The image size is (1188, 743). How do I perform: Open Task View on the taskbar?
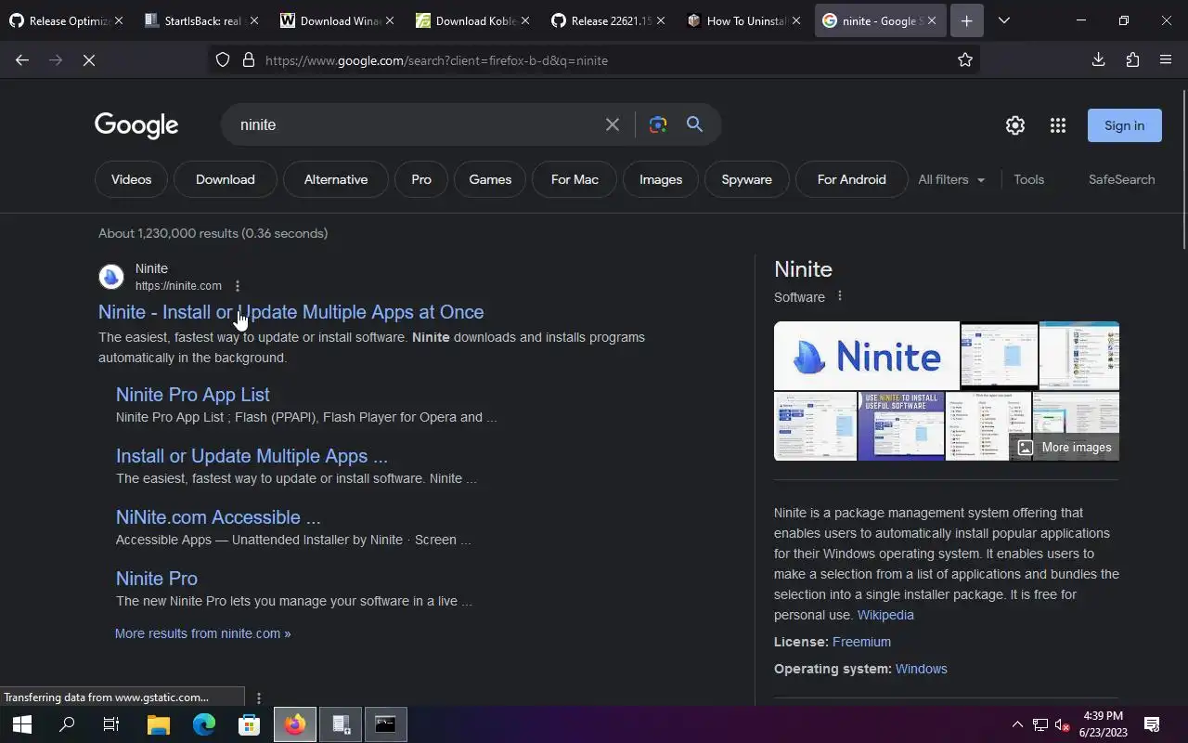[111, 724]
